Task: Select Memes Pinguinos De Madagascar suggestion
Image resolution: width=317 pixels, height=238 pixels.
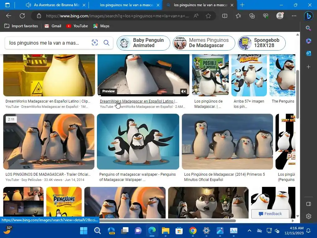Action: pyautogui.click(x=204, y=43)
